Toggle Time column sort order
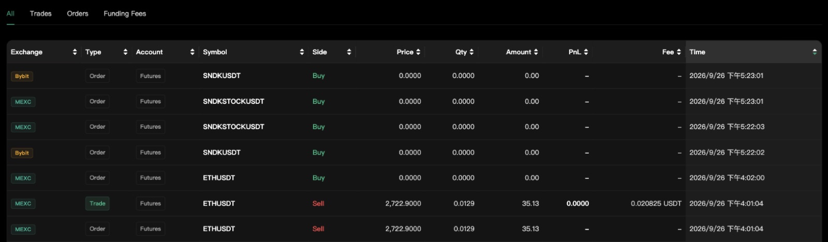828x242 pixels. (815, 52)
